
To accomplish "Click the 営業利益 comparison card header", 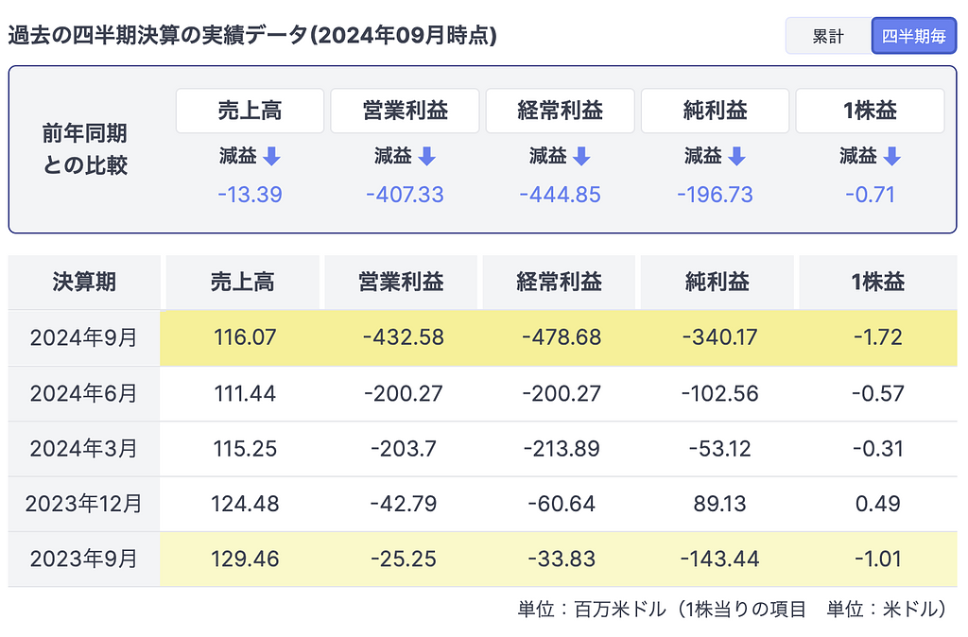I will coord(405,112).
